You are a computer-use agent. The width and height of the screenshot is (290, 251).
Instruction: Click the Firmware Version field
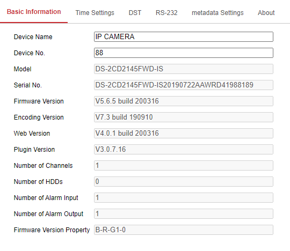pos(184,101)
